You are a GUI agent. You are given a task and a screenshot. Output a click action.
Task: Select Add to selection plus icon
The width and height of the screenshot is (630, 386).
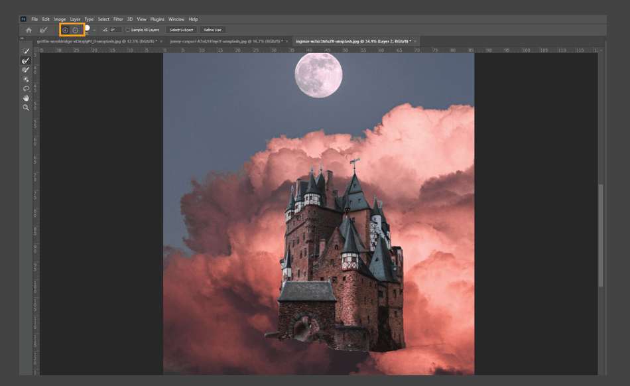[65, 30]
